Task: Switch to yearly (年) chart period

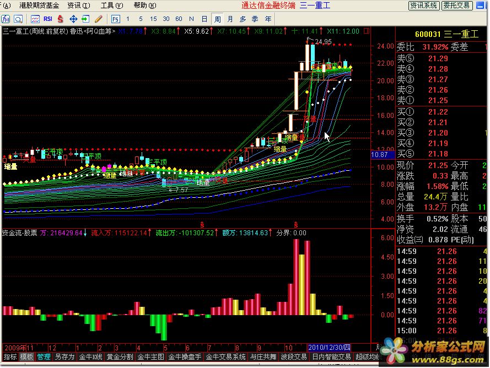Action: click(x=268, y=19)
